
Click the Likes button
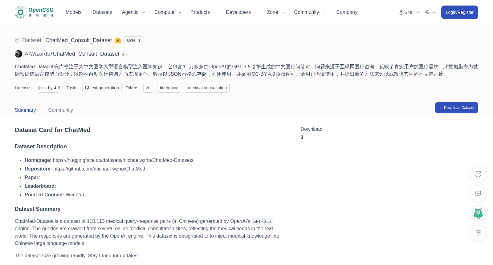click(x=134, y=40)
